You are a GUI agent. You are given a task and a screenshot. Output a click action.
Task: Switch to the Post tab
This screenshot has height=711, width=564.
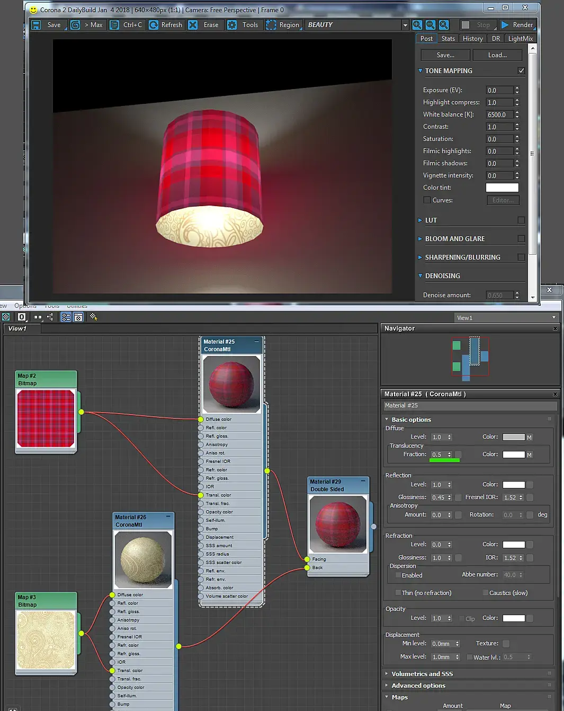tap(426, 39)
